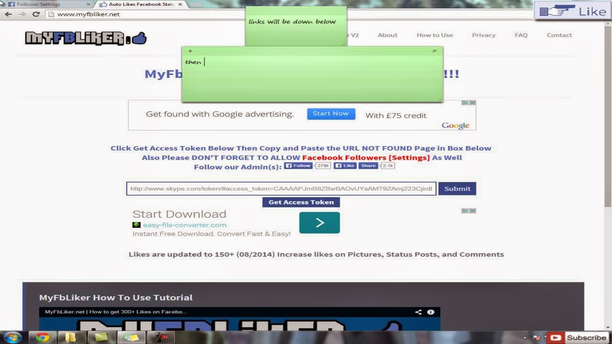Click the teal arrow button in download ad
The height and width of the screenshot is (344, 612).
tap(319, 223)
